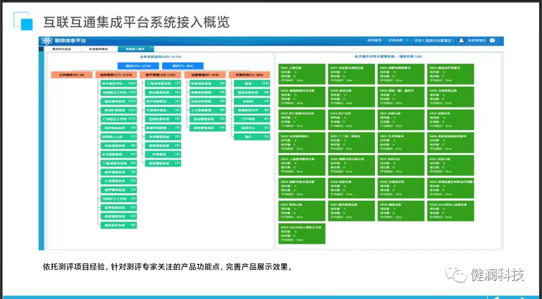Open the 24小时内入院死亡记录 card
Viewport: 542px width, 299px height.
click(x=302, y=234)
